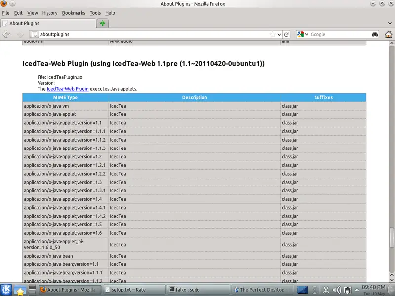This screenshot has height=296, width=395.
Task: Click the page identity icon in address bar
Action: pos(34,34)
